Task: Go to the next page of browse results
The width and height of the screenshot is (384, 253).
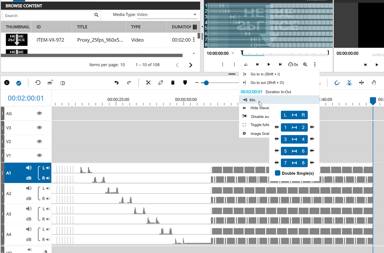Action: [191, 65]
